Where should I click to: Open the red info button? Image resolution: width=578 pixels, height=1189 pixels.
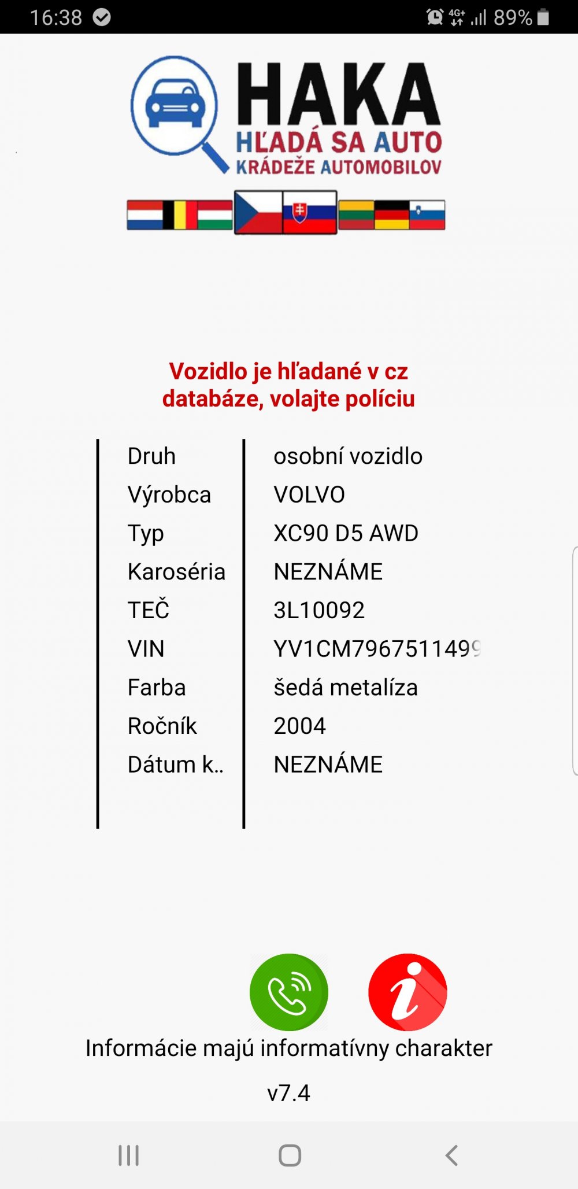coord(407,992)
